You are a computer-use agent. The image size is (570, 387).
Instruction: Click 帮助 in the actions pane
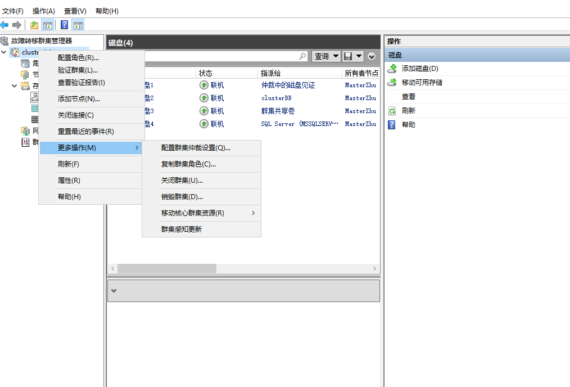[x=408, y=125]
